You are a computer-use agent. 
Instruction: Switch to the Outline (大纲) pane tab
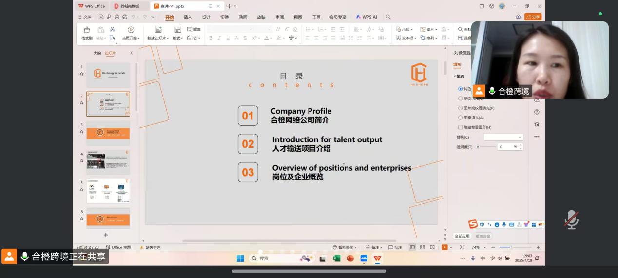(97, 53)
